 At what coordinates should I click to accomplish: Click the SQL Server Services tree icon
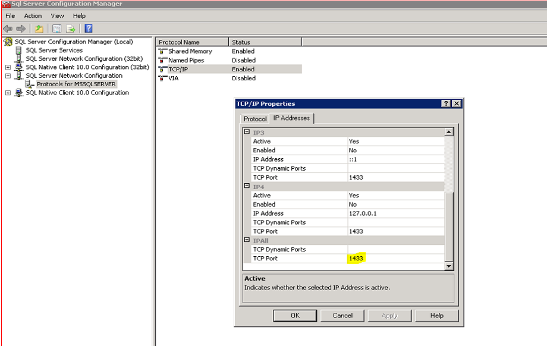point(19,50)
